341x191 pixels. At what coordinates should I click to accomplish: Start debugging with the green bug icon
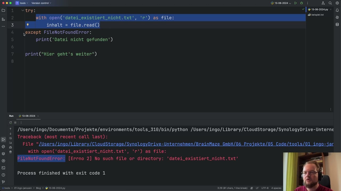click(x=302, y=3)
